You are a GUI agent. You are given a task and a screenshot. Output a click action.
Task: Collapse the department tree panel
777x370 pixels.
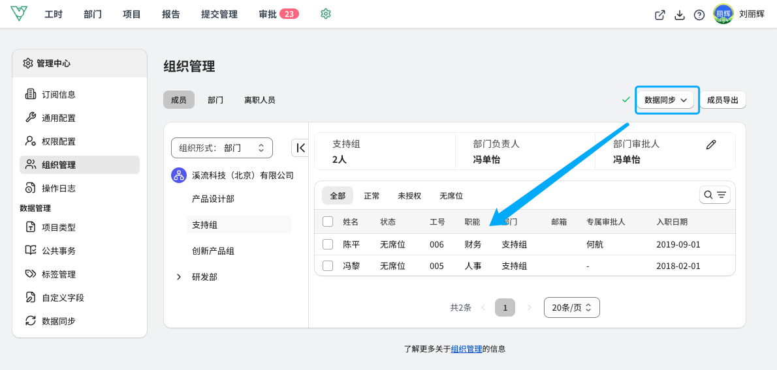(300, 147)
